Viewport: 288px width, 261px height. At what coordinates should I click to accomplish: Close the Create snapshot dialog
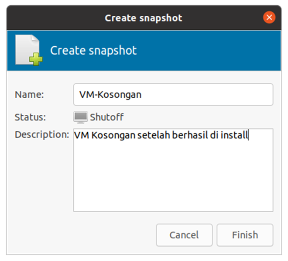(269, 18)
